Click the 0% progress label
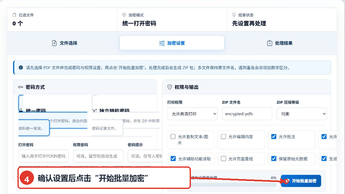Screen dimensions: 345x194 [x=274, y=178]
